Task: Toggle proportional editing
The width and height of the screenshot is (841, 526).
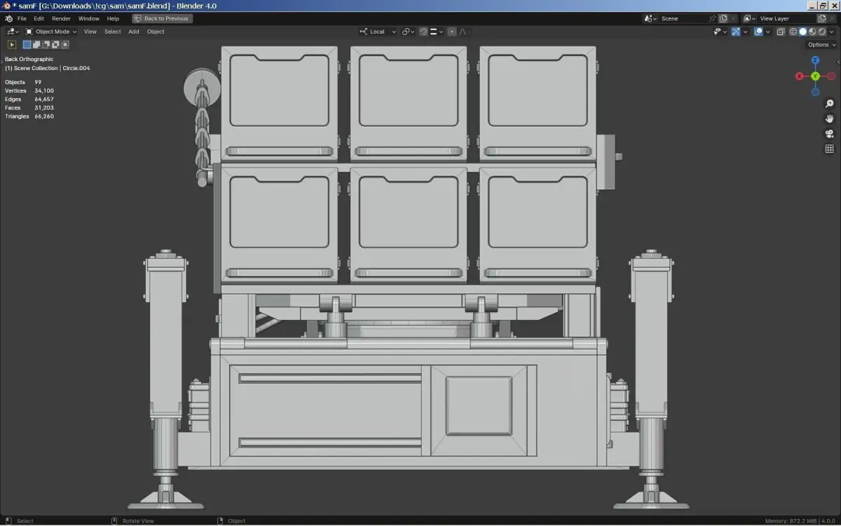Action: pyautogui.click(x=452, y=32)
